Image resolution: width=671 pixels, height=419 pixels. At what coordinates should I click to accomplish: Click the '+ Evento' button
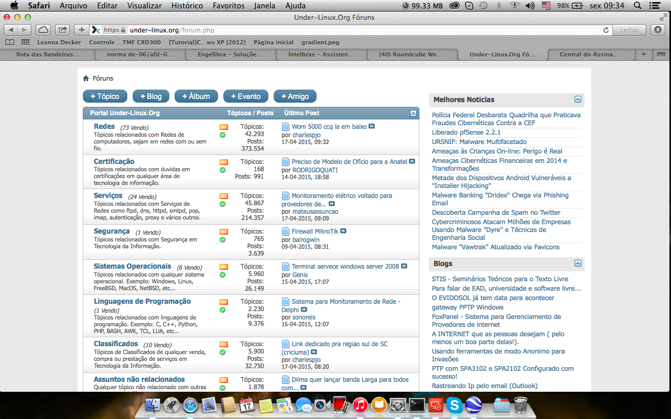tap(246, 96)
